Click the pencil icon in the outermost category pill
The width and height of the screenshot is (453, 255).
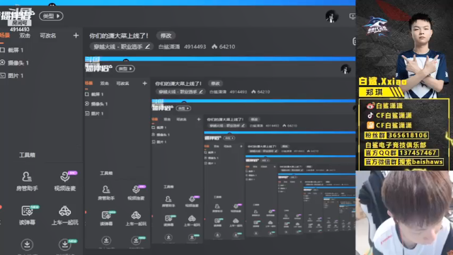tap(147, 46)
